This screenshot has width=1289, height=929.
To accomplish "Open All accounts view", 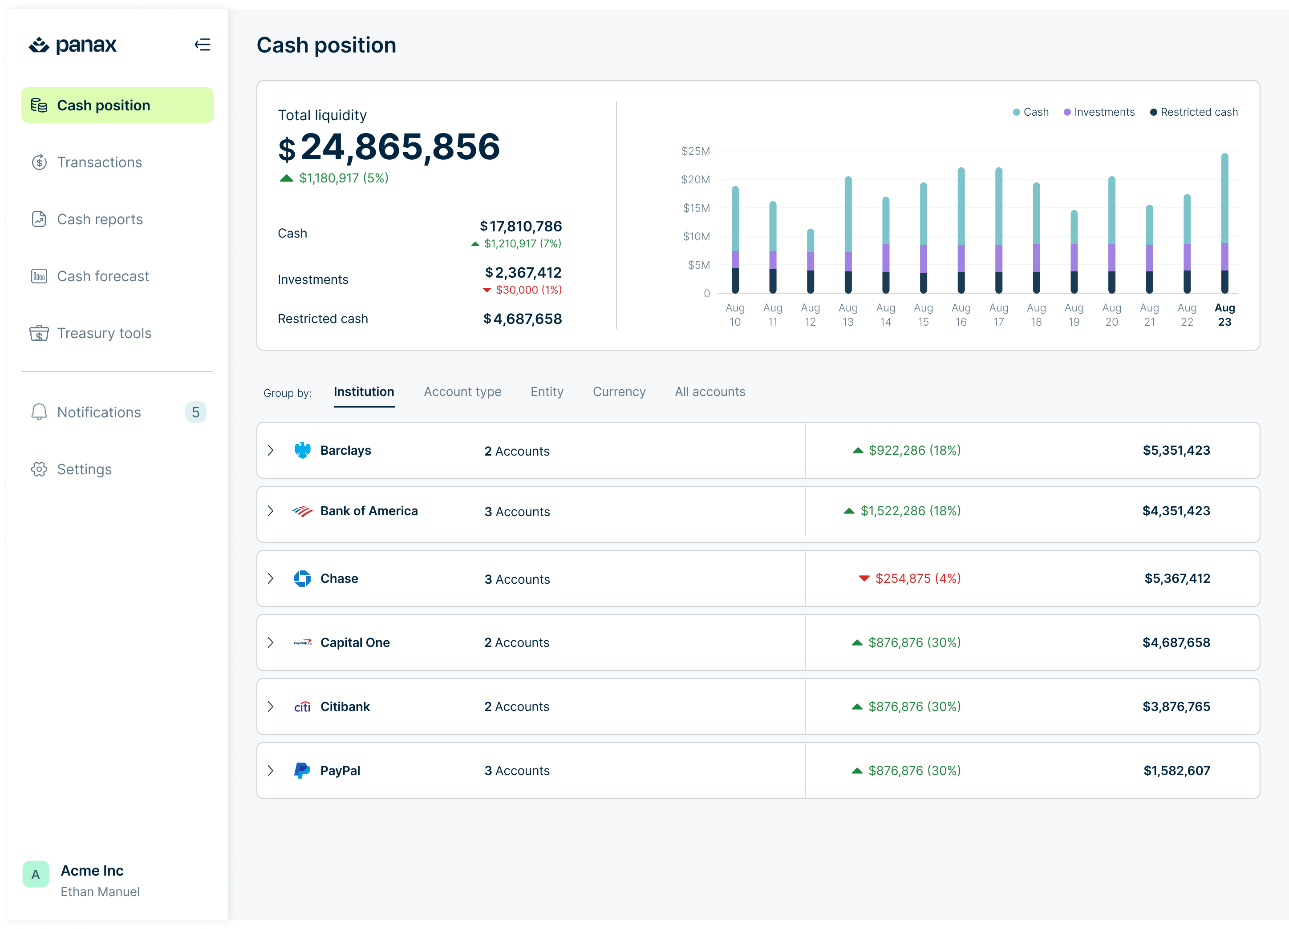I will click(x=710, y=392).
